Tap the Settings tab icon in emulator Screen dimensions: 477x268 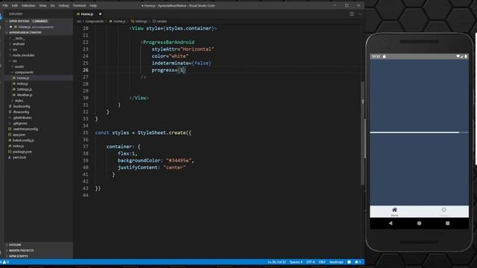[x=444, y=211]
